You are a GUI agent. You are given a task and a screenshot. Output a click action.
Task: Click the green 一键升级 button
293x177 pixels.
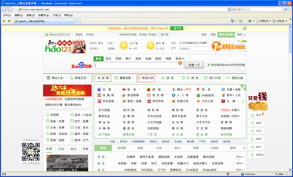click(177, 28)
